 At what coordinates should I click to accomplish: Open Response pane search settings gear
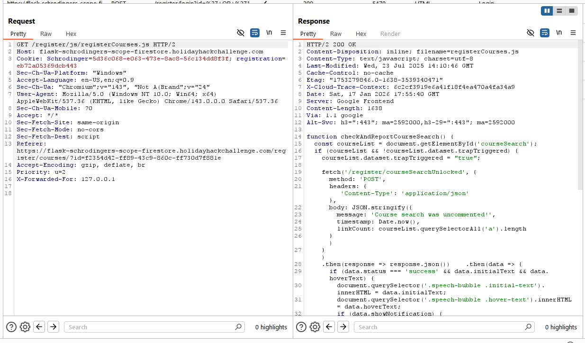click(x=315, y=326)
